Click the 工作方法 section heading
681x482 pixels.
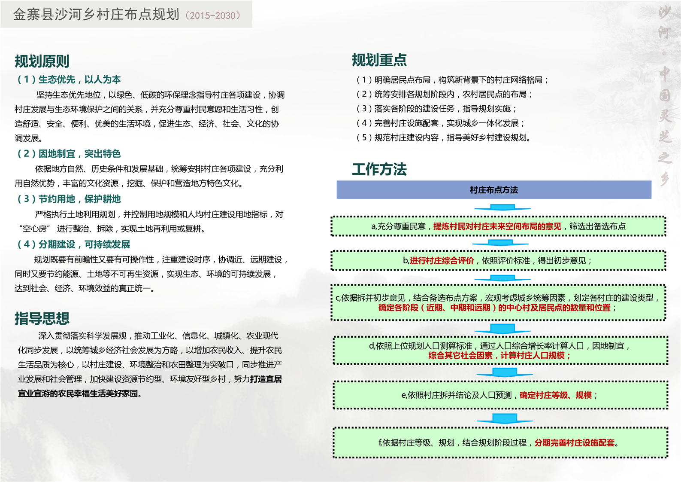(x=379, y=169)
